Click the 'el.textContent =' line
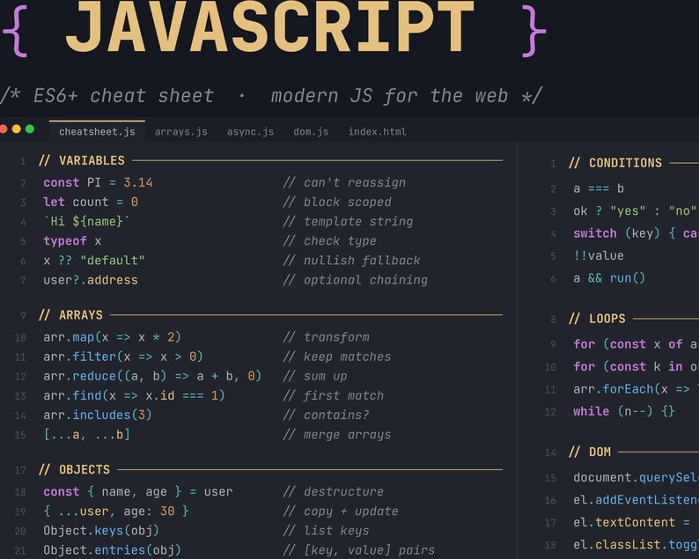Image resolution: width=699 pixels, height=559 pixels. point(632,522)
